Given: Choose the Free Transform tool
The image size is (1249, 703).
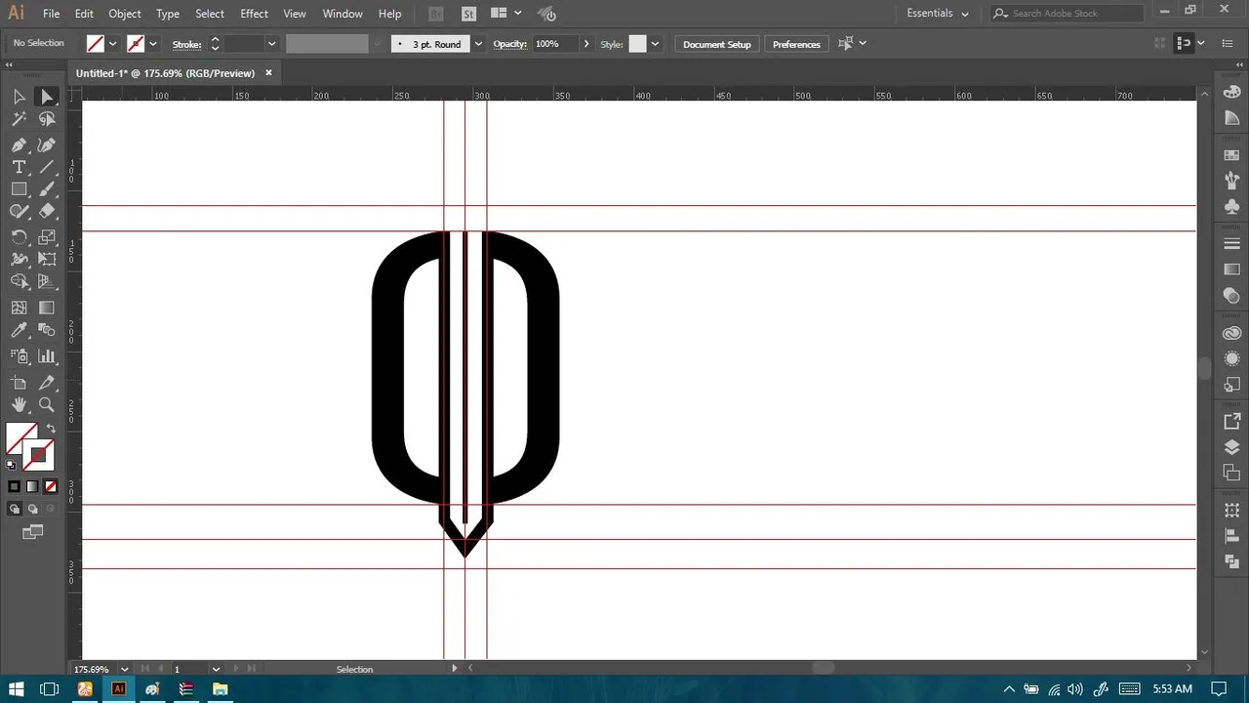Looking at the screenshot, I should 47,260.
